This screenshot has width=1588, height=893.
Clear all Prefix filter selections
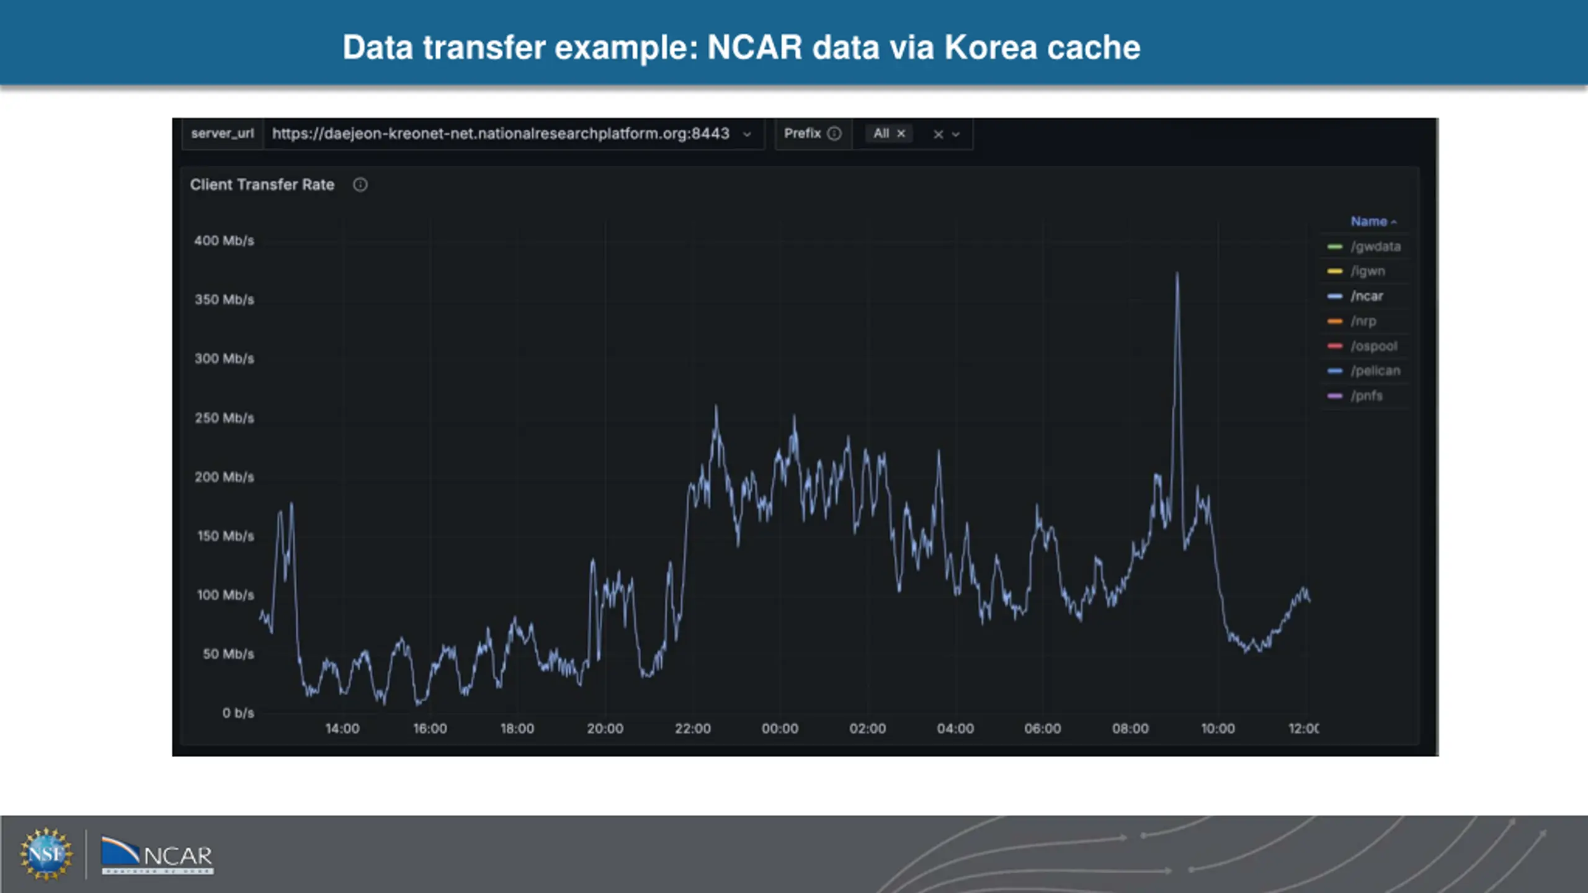click(x=939, y=135)
